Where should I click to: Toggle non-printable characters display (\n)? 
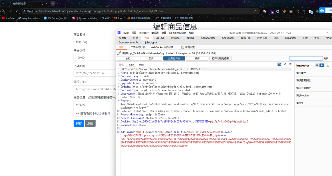coord(285,64)
